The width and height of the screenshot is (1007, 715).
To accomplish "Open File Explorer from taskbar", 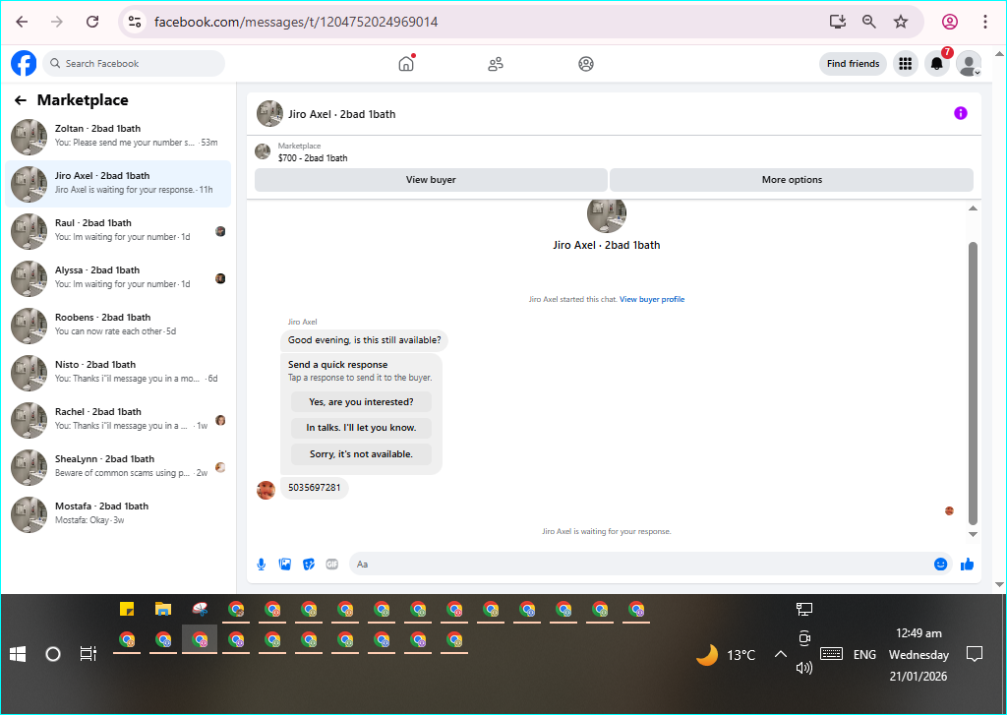I will click(163, 609).
